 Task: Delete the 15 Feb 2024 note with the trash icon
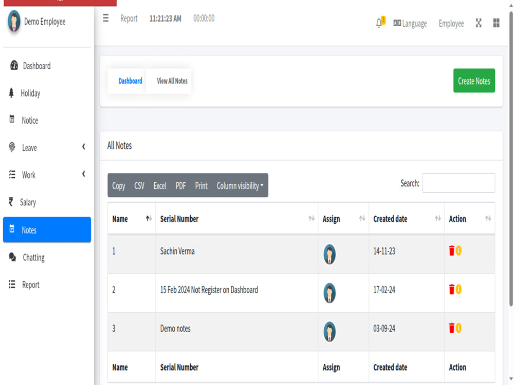(452, 290)
